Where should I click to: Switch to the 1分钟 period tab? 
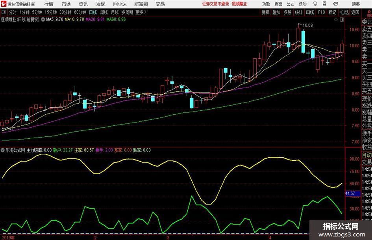tap(24, 12)
